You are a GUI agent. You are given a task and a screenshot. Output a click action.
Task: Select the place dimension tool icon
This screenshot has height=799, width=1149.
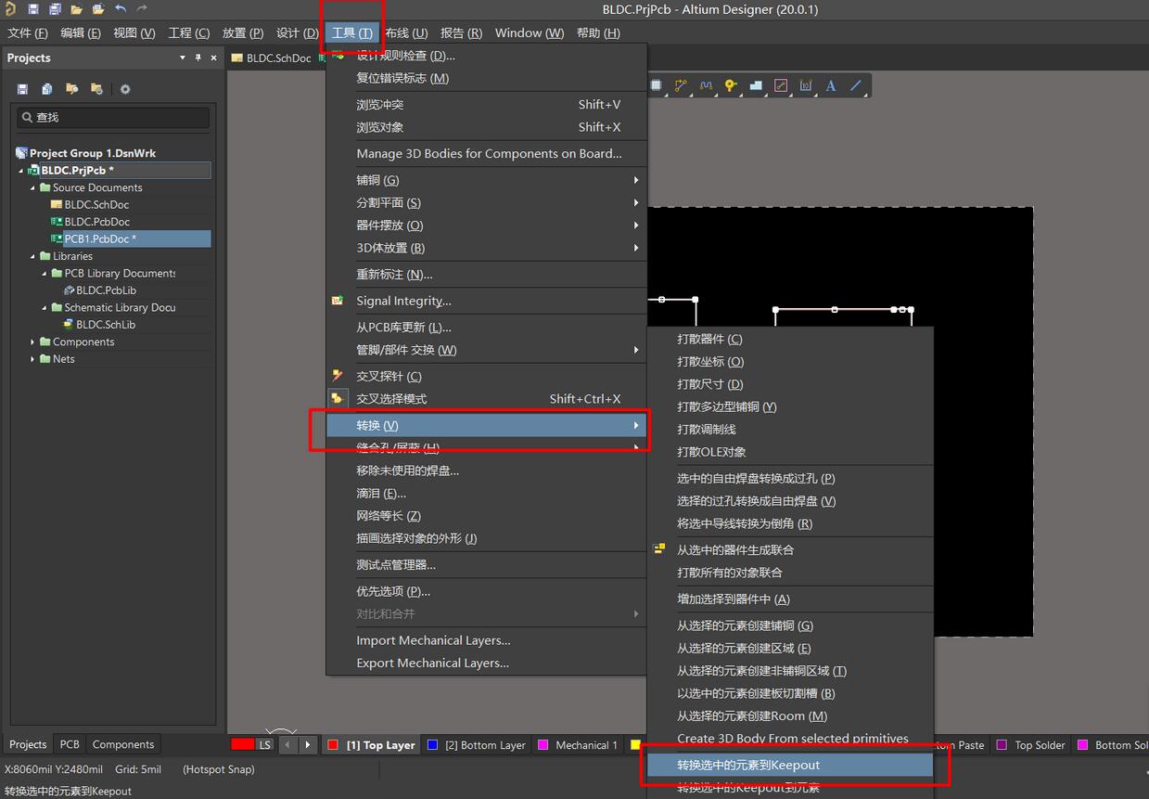point(806,85)
